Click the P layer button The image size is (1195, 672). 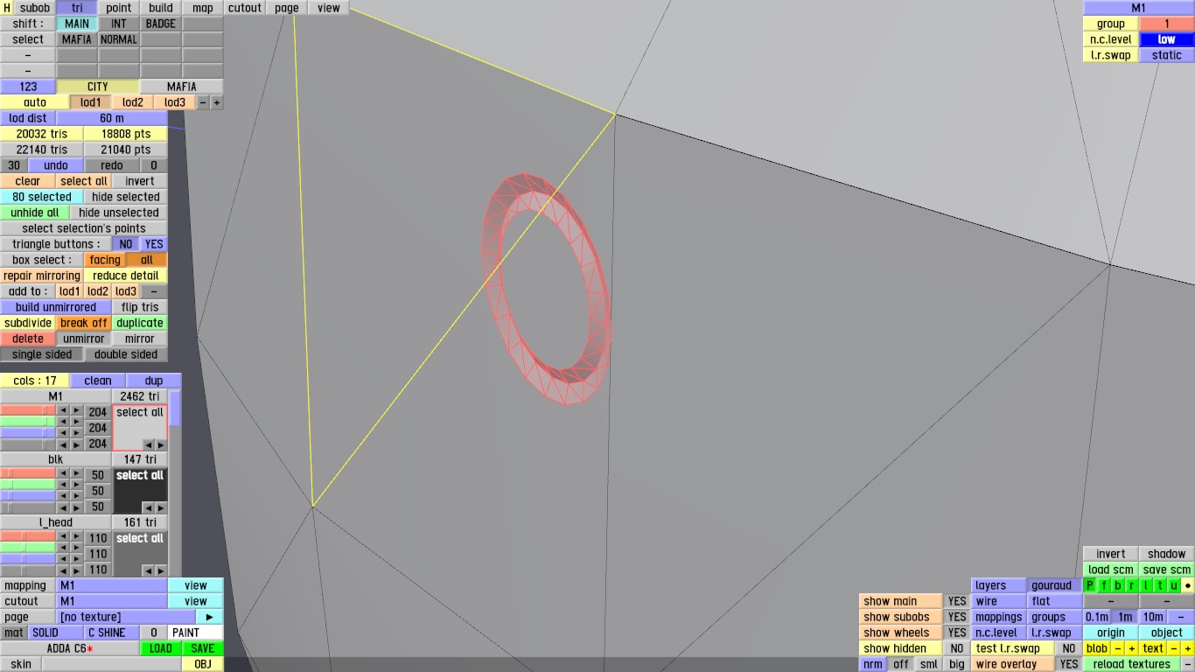[1090, 585]
